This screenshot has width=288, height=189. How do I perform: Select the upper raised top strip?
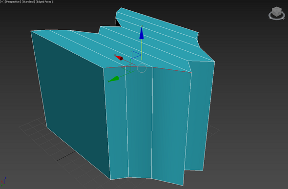point(157,24)
